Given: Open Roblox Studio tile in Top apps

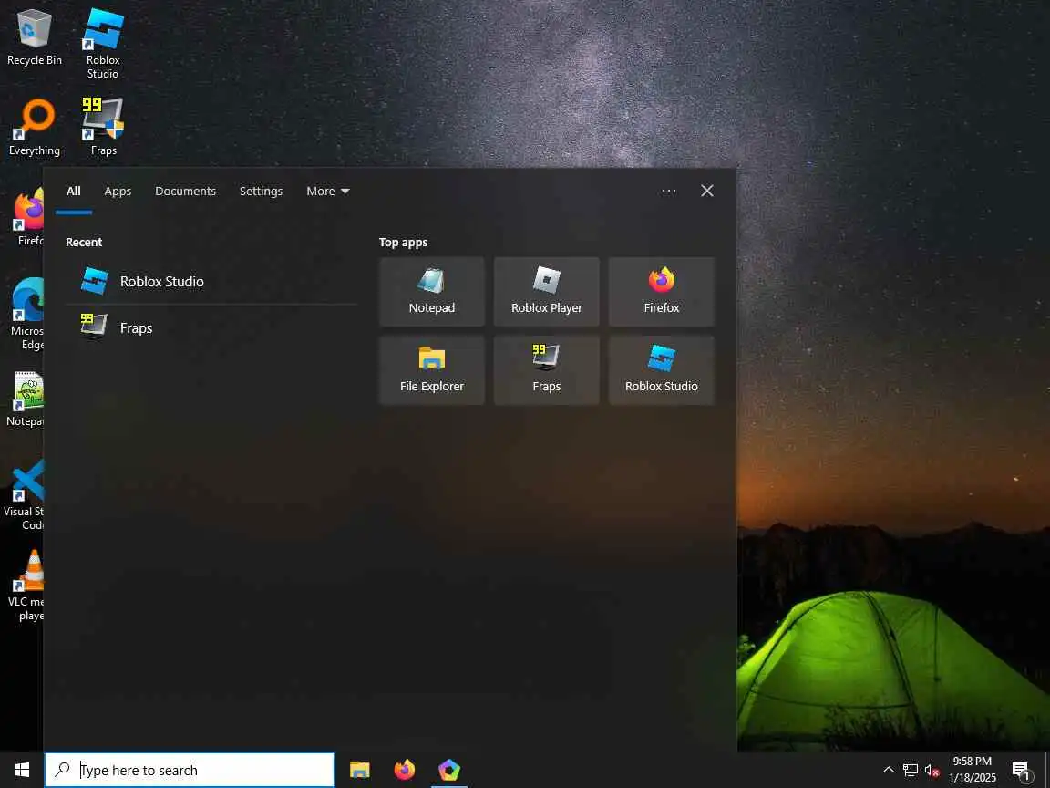Looking at the screenshot, I should 662,370.
